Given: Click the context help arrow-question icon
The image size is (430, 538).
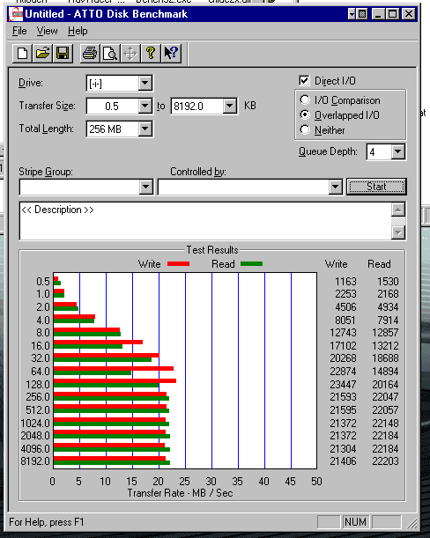Looking at the screenshot, I should tap(171, 54).
